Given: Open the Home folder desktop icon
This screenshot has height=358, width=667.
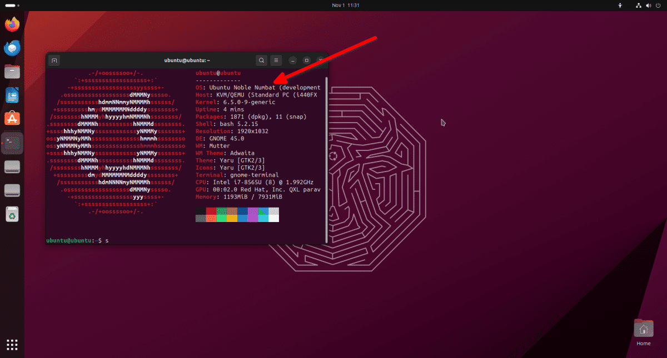Looking at the screenshot, I should click(643, 329).
